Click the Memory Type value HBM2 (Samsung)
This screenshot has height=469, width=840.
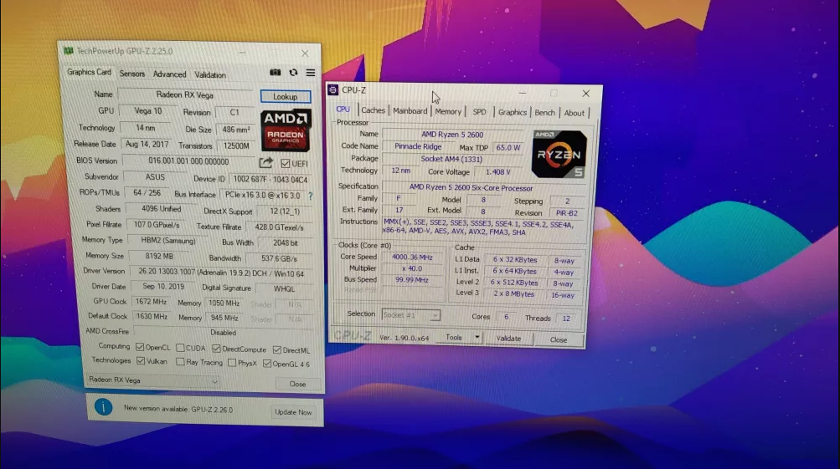tap(168, 241)
